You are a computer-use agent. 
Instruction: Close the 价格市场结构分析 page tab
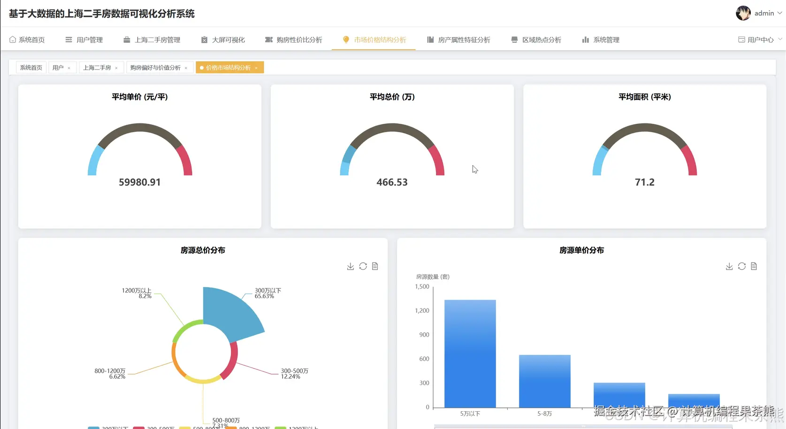pos(256,68)
